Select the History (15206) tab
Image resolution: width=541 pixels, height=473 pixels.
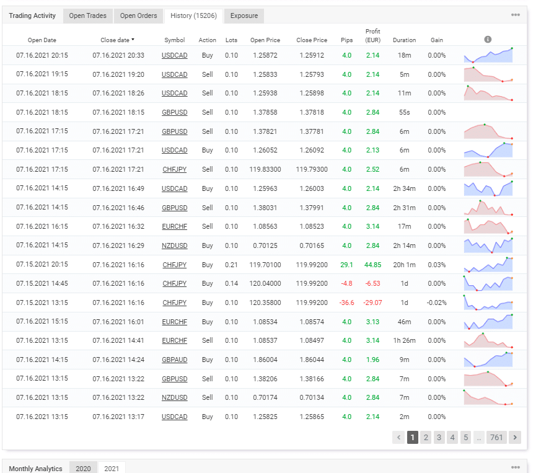[x=193, y=15]
